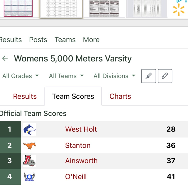Click the Stanton mustang logo
The height and width of the screenshot is (188, 188).
click(x=29, y=145)
